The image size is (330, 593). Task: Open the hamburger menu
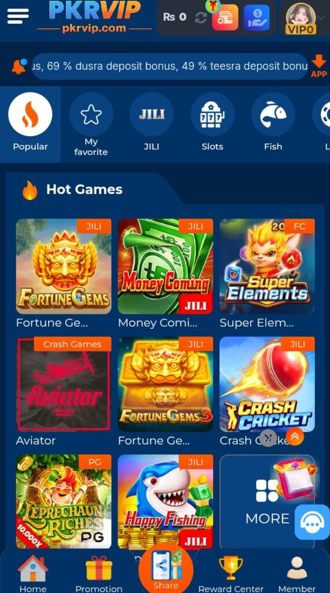tap(18, 16)
